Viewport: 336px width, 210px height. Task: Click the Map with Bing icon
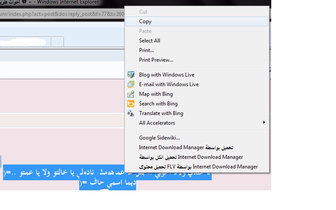click(131, 94)
